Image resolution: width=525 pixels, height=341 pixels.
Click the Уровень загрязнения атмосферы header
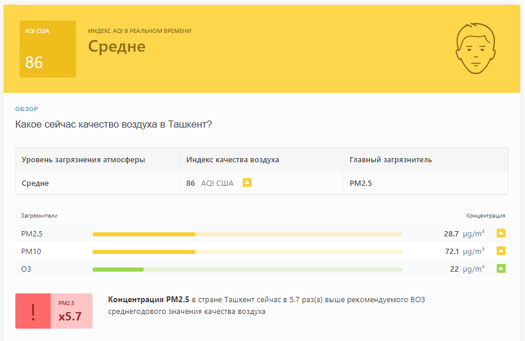point(83,160)
